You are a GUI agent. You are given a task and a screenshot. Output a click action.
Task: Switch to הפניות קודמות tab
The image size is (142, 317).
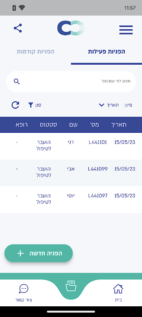pos(35,52)
